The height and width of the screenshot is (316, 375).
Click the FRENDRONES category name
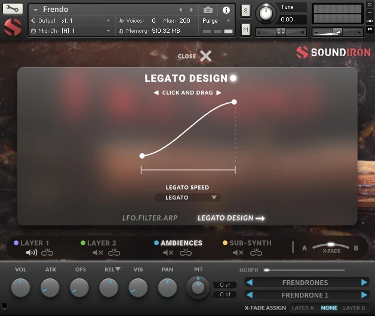coord(305,283)
